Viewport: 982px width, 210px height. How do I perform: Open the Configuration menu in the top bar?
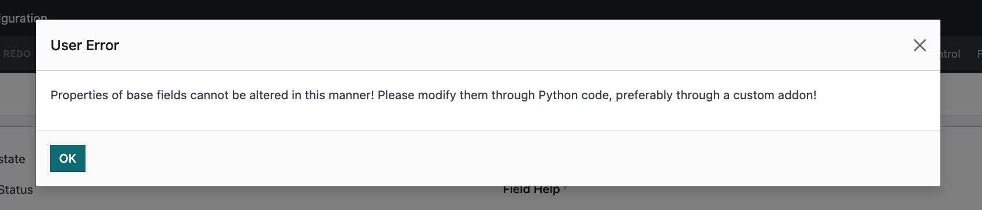(23, 17)
